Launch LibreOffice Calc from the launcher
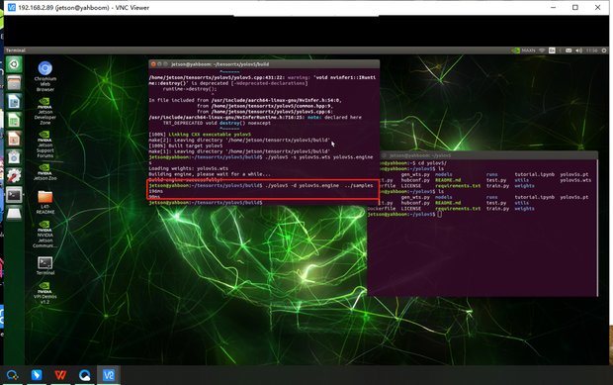 14,120
